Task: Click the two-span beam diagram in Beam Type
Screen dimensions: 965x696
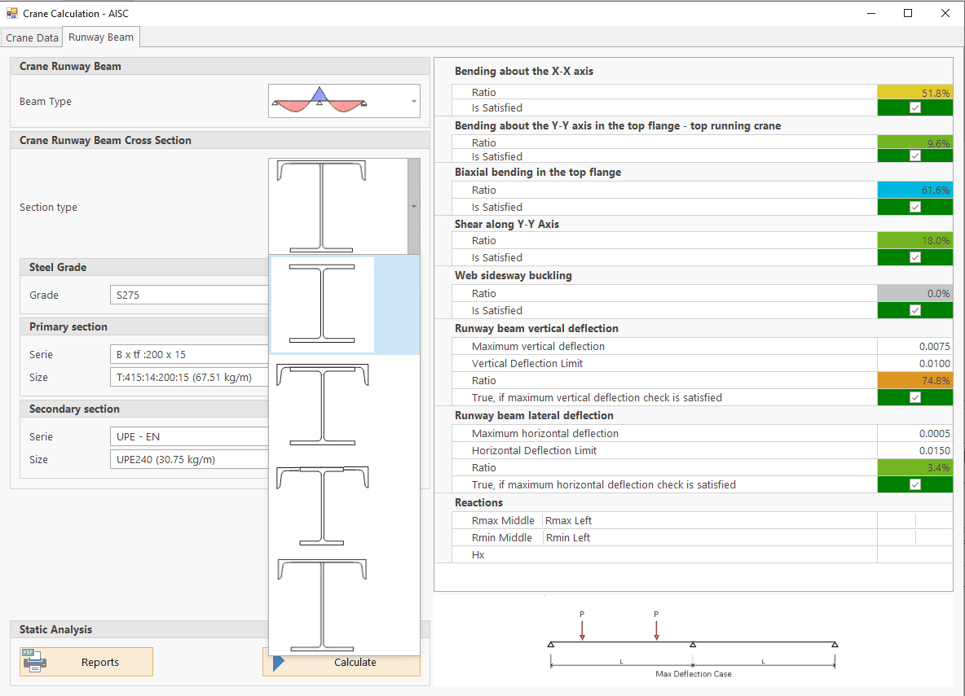Action: tap(319, 102)
